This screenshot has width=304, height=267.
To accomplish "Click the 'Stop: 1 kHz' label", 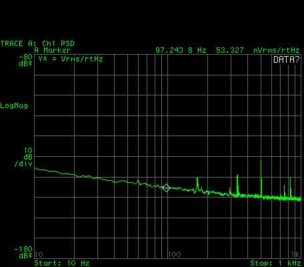I will point(275,263).
